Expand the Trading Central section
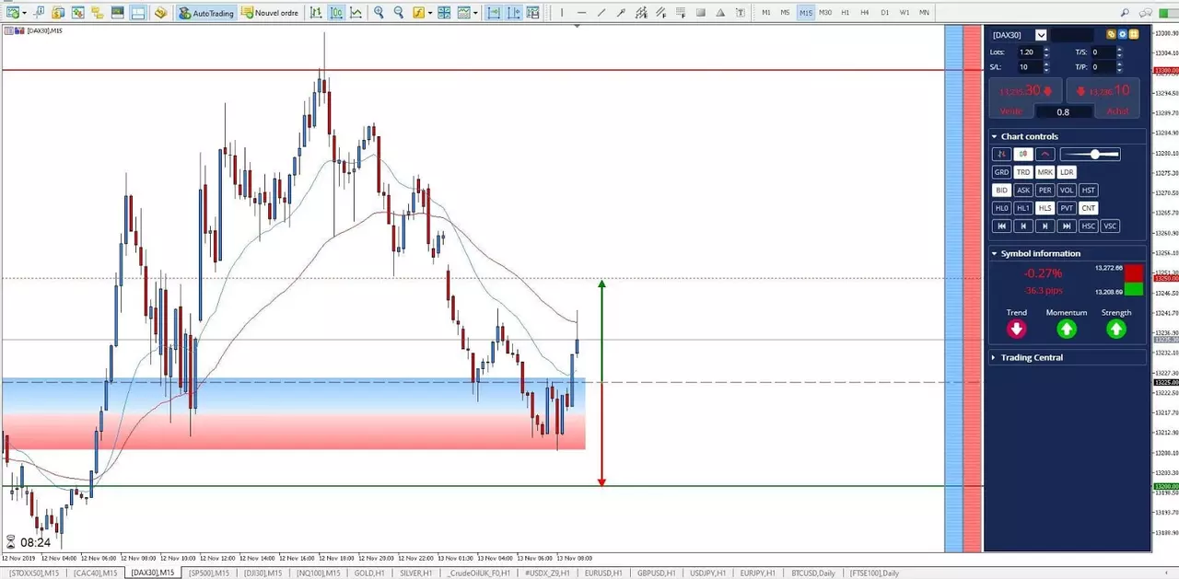Image resolution: width=1179 pixels, height=579 pixels. coord(995,357)
